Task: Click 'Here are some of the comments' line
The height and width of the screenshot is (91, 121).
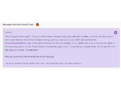Action: pos(29,57)
